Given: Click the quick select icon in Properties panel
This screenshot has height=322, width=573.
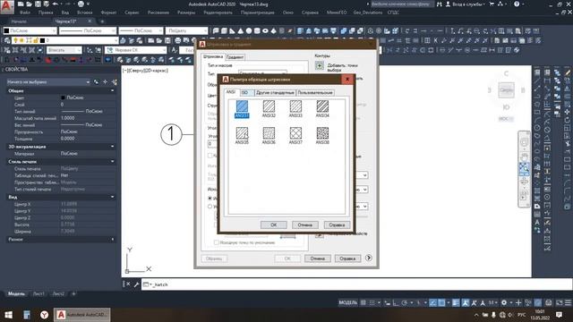Looking at the screenshot, I should (x=115, y=81).
